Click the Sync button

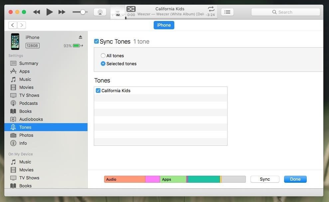(265, 179)
